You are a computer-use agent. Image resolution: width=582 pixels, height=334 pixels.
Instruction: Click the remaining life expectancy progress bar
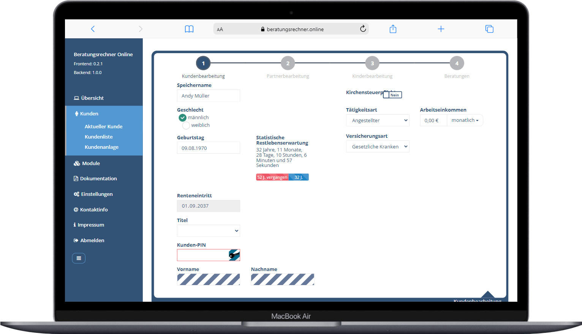point(282,177)
